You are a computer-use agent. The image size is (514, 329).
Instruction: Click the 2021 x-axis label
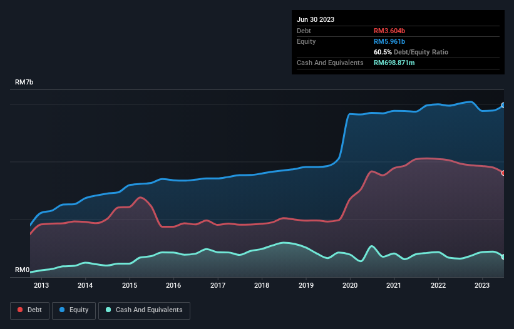point(394,285)
